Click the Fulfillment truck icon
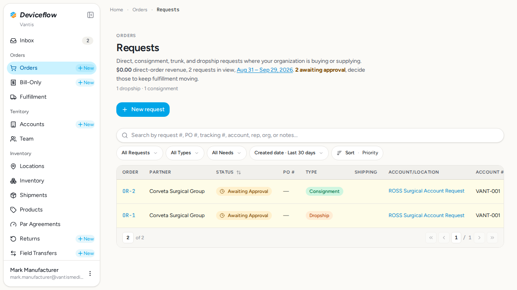517x290 pixels. (13, 97)
